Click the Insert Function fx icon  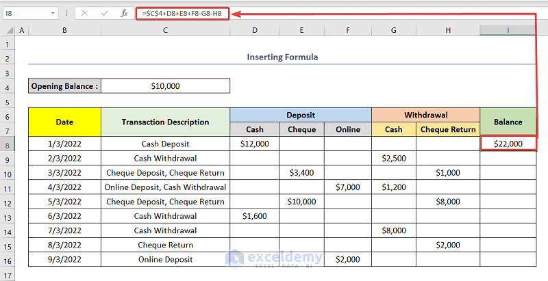point(124,14)
